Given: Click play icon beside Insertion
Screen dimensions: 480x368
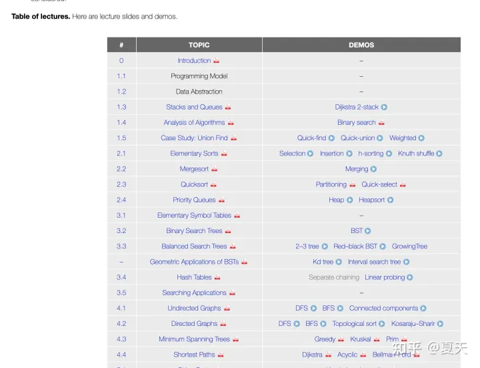Looking at the screenshot, I should (349, 154).
